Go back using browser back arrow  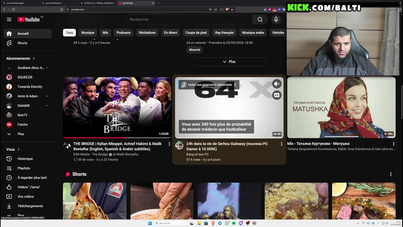click(4, 9)
